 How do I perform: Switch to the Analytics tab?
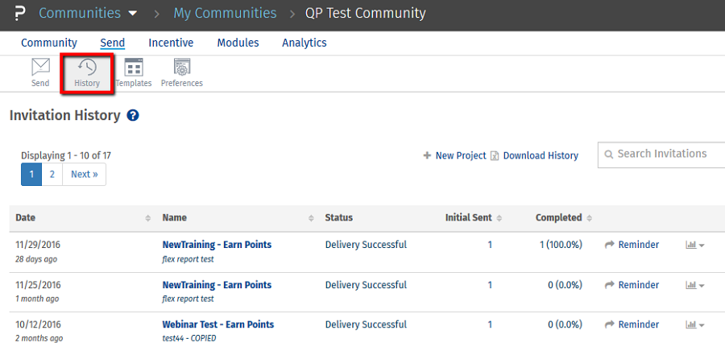(304, 43)
